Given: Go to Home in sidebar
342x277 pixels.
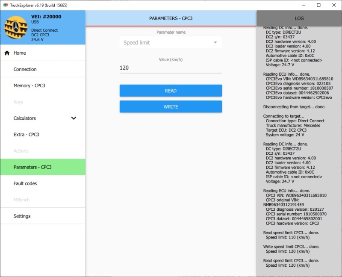Looking at the screenshot, I should 43,53.
